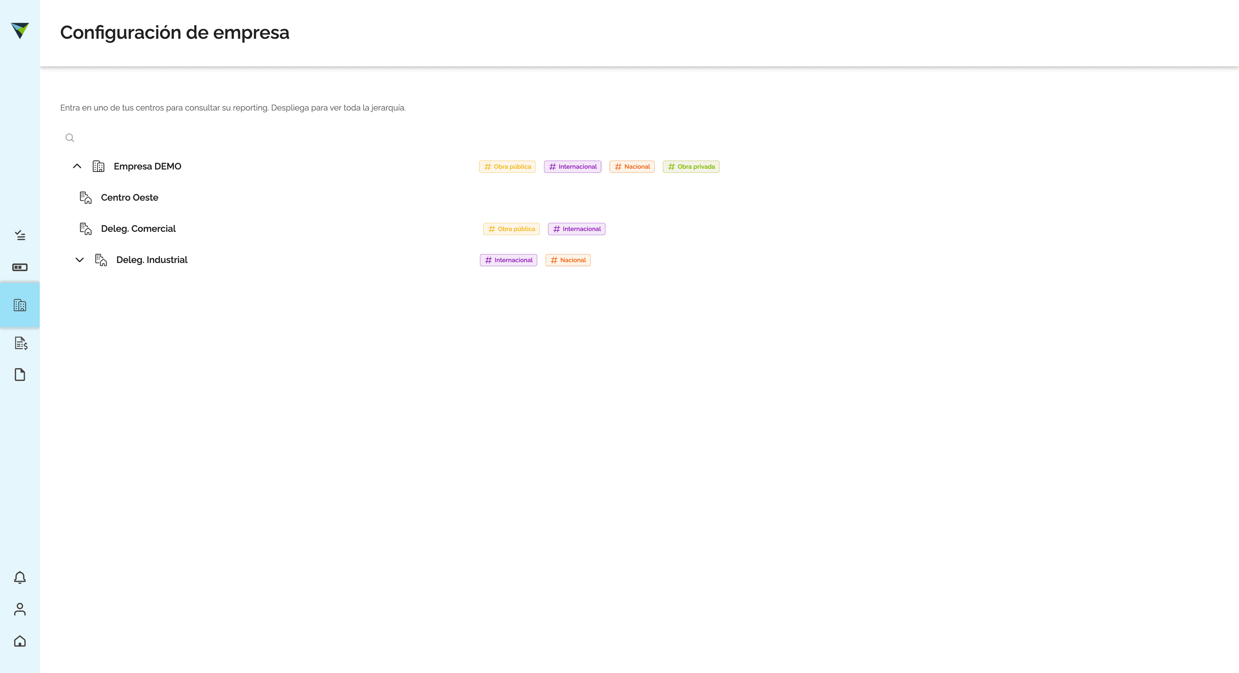Viewport: 1239px width, 673px height.
Task: Collapse the Empresa DEMO tree node
Action: (77, 166)
